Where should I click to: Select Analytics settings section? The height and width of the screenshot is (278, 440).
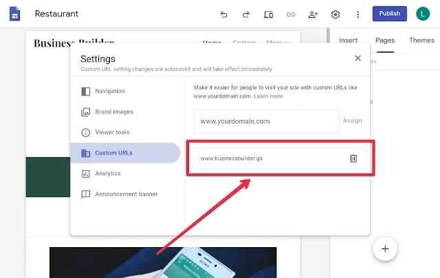point(125,174)
